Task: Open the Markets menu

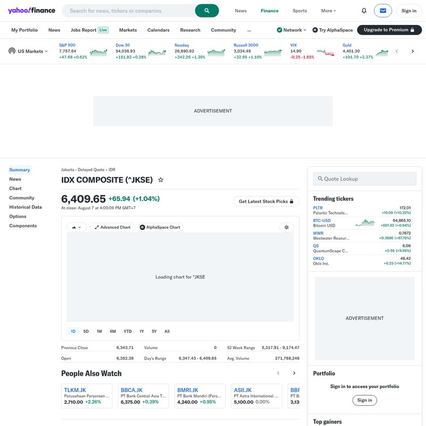Action: pos(128,30)
